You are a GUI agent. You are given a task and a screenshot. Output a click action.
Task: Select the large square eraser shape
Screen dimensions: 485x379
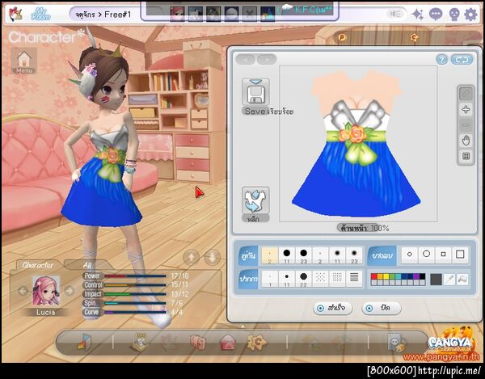[460, 255]
